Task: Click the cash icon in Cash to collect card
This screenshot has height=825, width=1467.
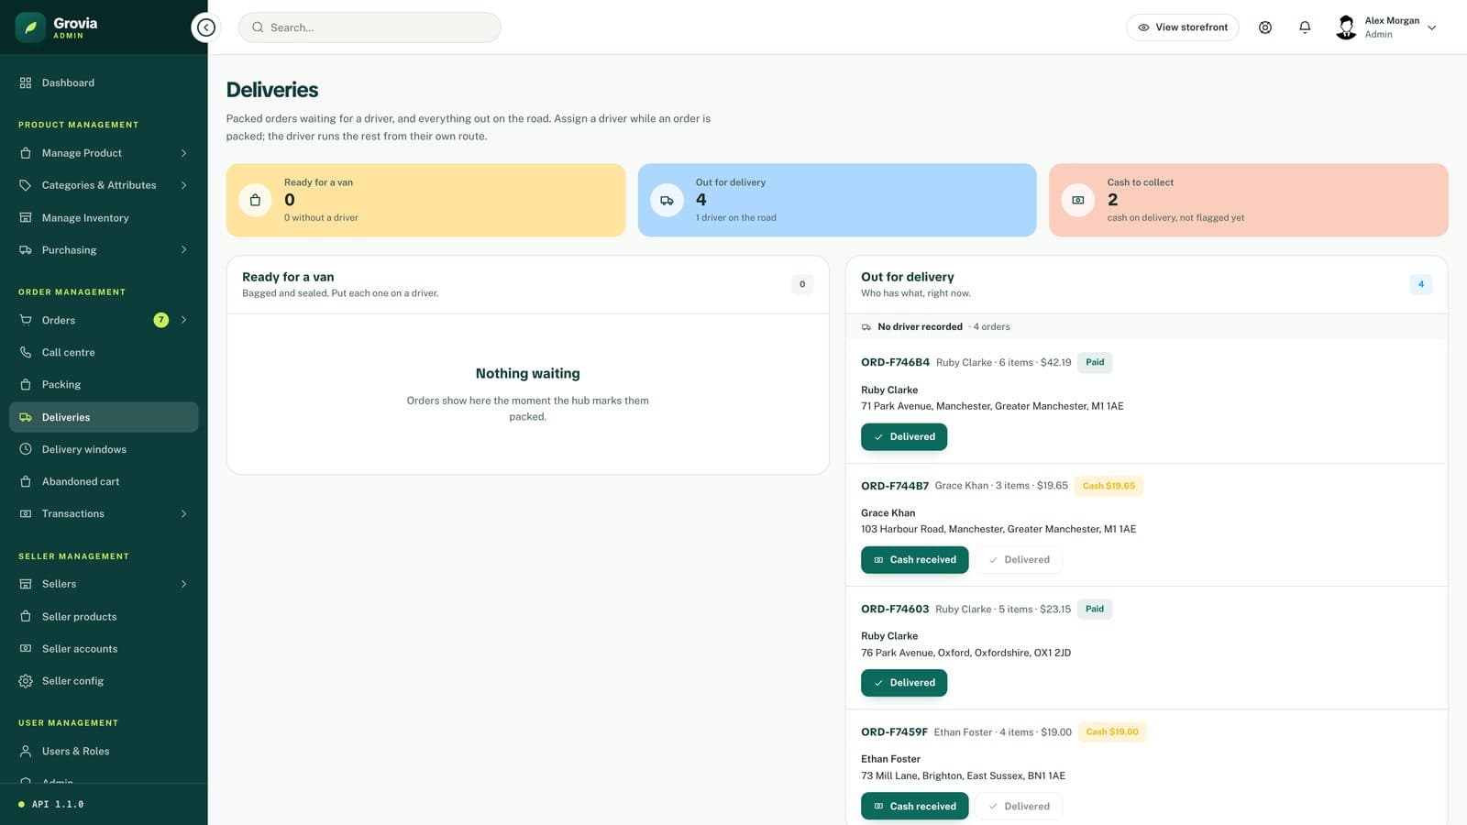Action: 1078,200
